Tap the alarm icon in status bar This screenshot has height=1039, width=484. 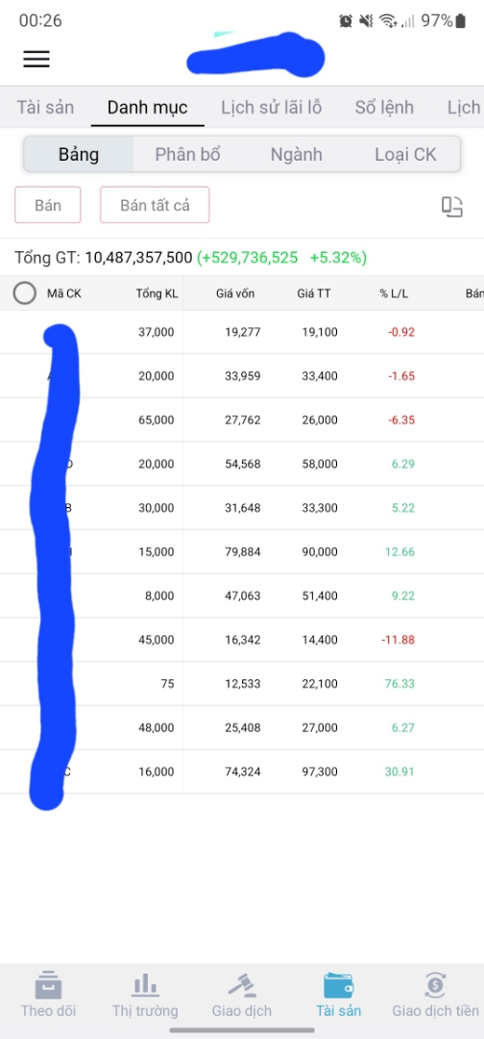click(x=346, y=21)
